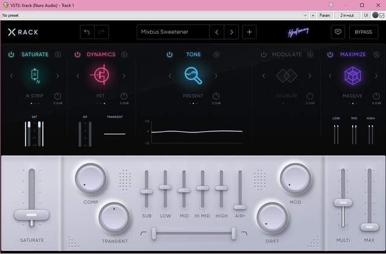Click the Doubler modulate module icon

click(286, 76)
